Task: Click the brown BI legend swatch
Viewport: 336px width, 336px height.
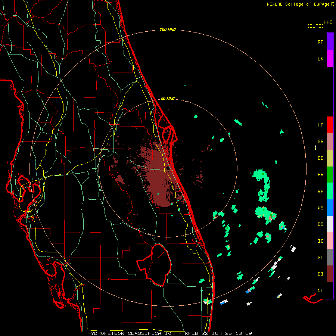Action: pyautogui.click(x=330, y=274)
